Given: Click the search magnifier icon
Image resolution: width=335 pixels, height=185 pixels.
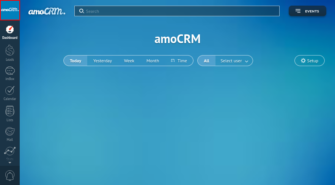Looking at the screenshot, I should 82,11.
